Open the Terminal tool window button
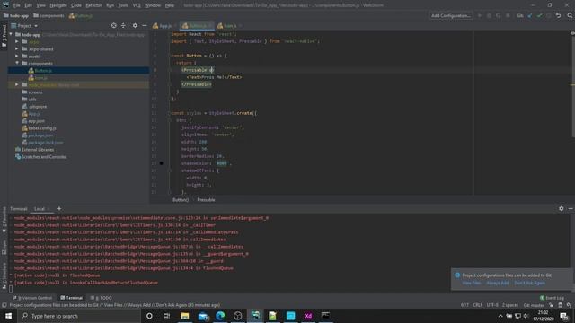The width and height of the screenshot is (575, 323). click(x=72, y=298)
